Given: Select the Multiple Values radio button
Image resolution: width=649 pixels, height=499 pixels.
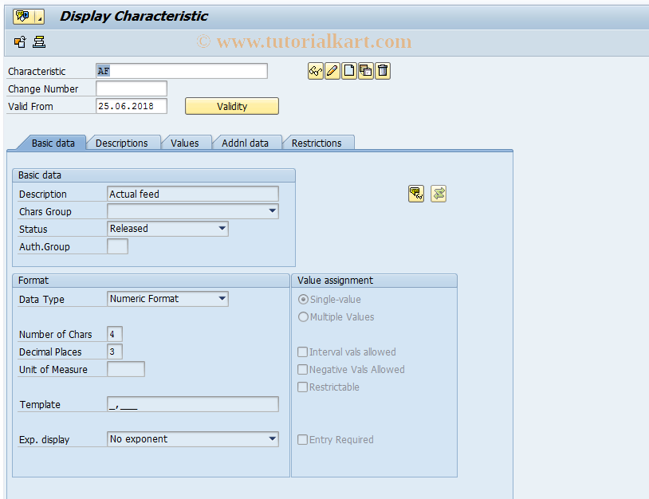Looking at the screenshot, I should (x=304, y=317).
